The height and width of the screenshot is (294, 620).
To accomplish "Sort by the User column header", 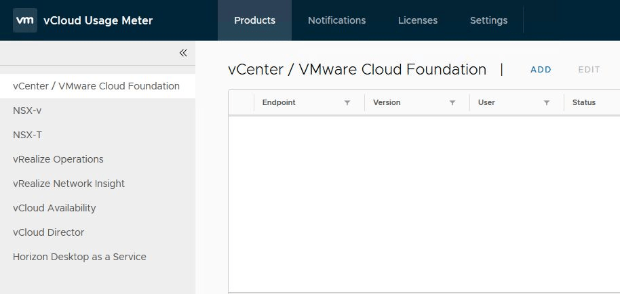I will pyautogui.click(x=486, y=102).
